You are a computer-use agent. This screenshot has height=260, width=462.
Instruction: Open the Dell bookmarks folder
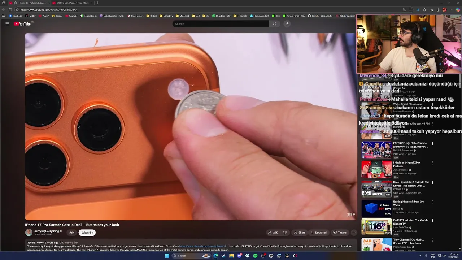[196, 16]
